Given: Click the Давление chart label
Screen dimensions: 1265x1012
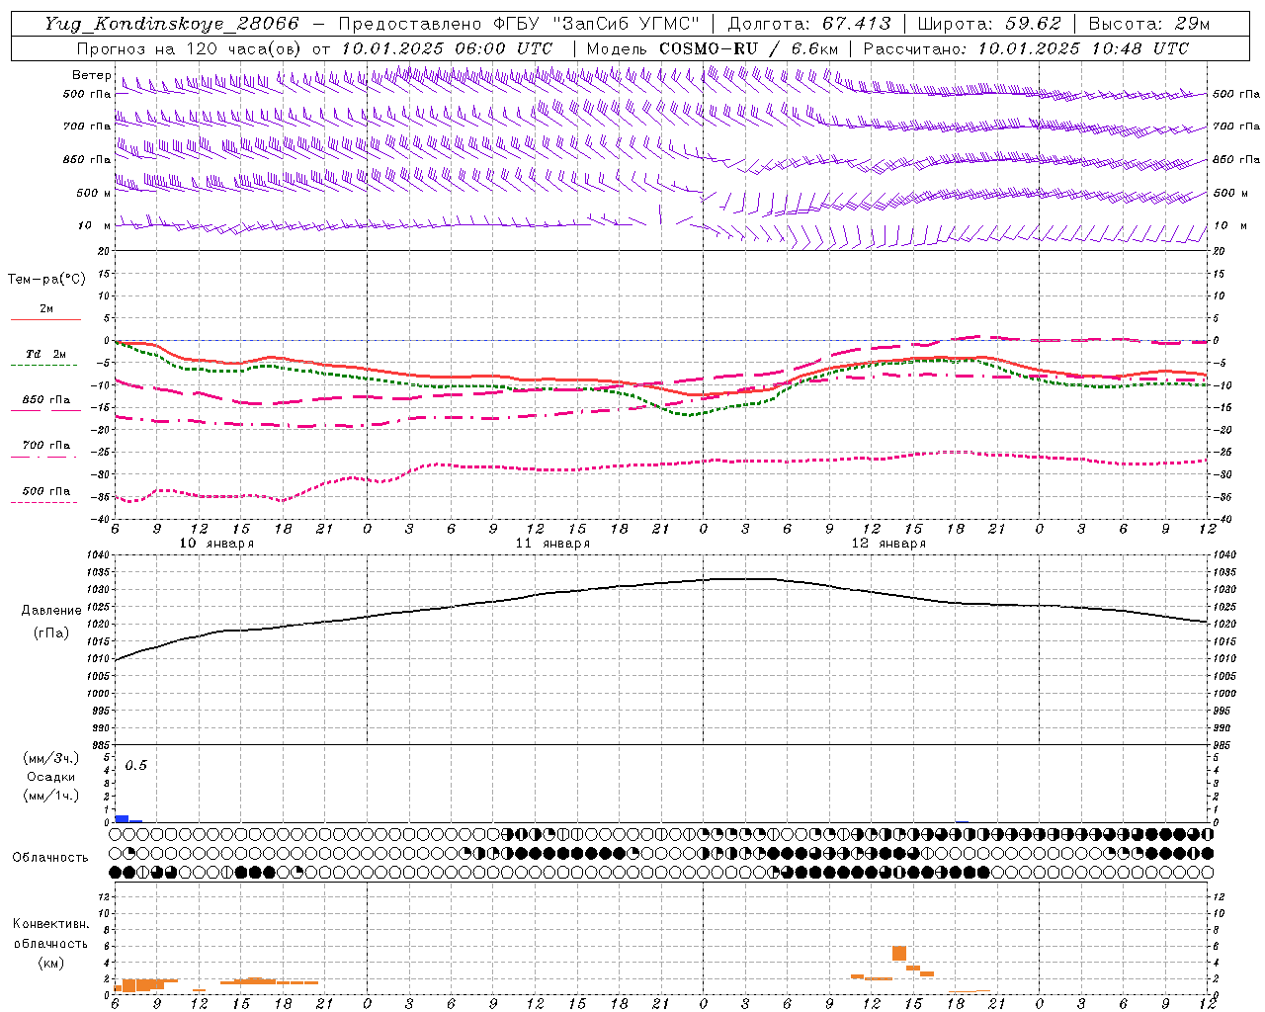Looking at the screenshot, I should [x=51, y=611].
